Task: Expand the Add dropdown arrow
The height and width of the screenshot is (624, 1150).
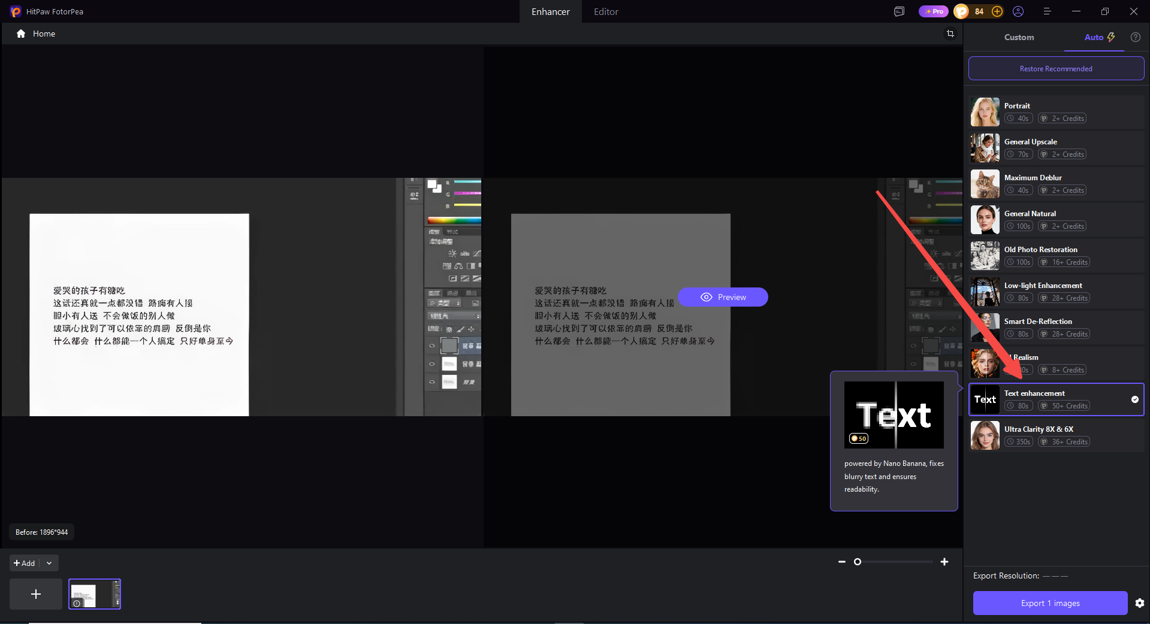Action: (49, 563)
